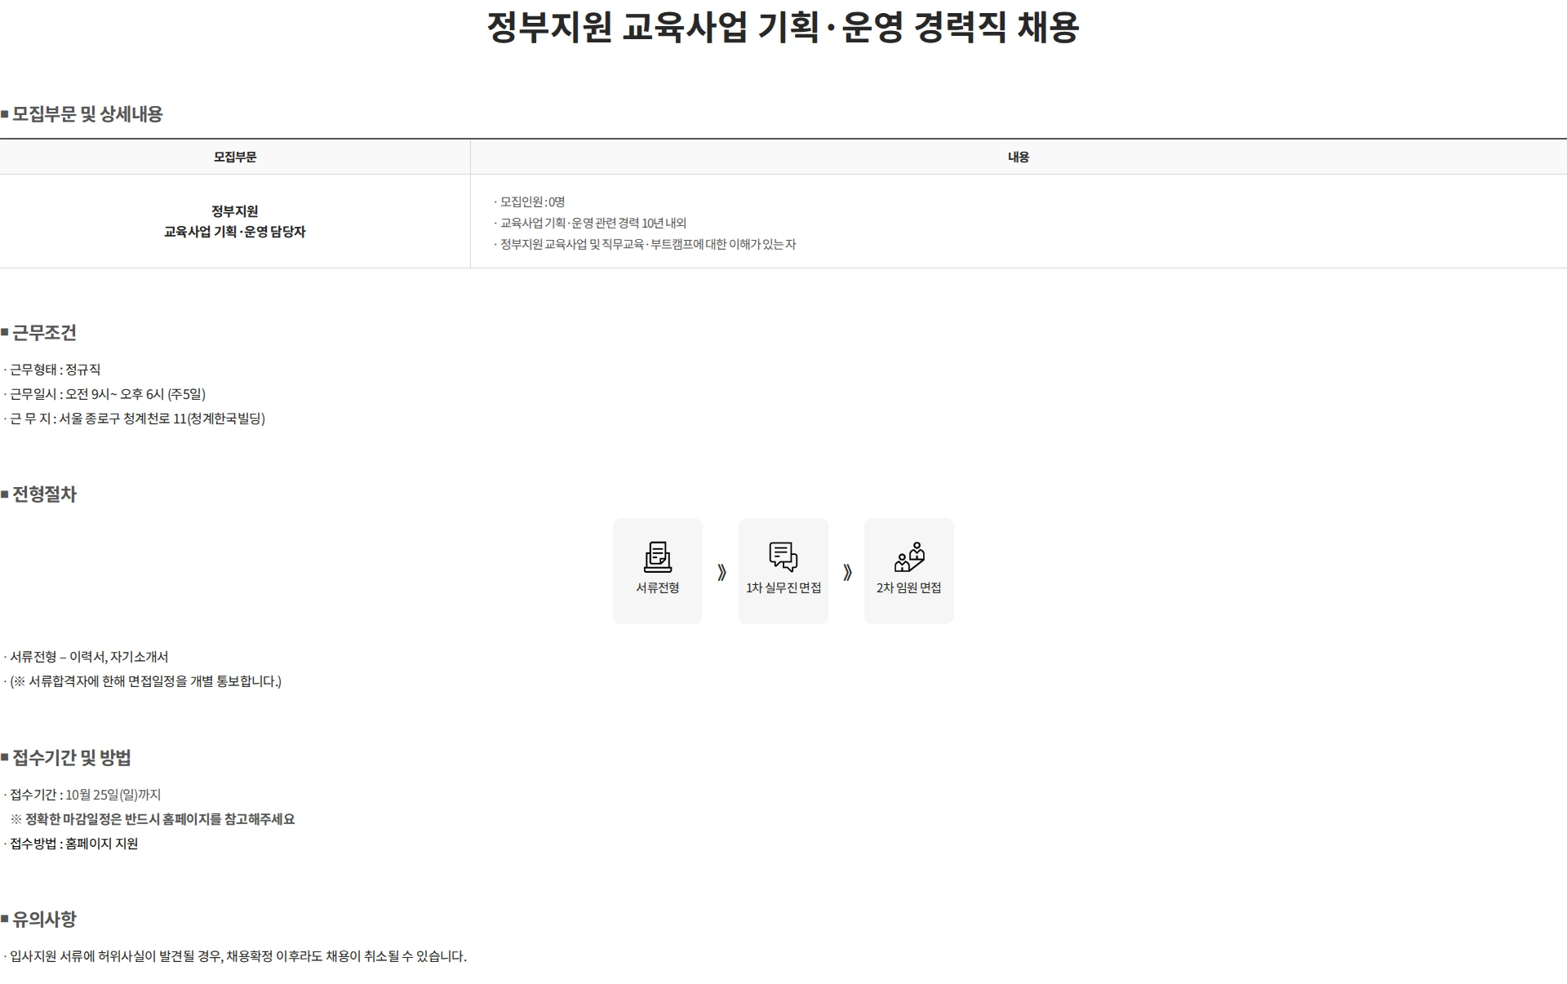Viewport: 1567px width, 984px height.
Task: Click the 전형절차 section heading
Action: 38,494
